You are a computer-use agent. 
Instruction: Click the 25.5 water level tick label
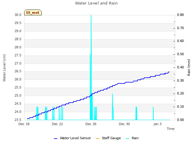[18, 87]
